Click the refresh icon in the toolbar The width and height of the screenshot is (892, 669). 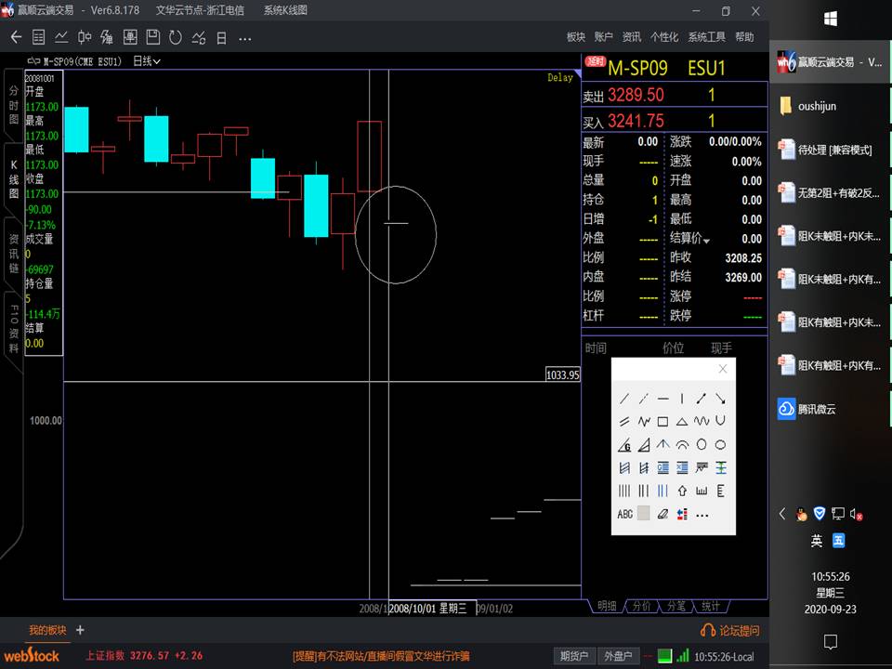[x=176, y=37]
